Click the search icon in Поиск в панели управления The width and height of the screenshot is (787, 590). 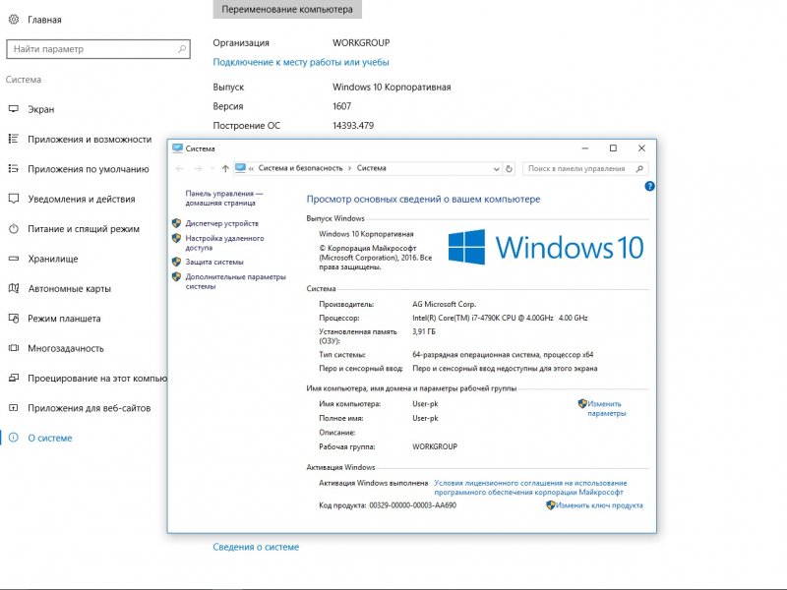tap(639, 168)
